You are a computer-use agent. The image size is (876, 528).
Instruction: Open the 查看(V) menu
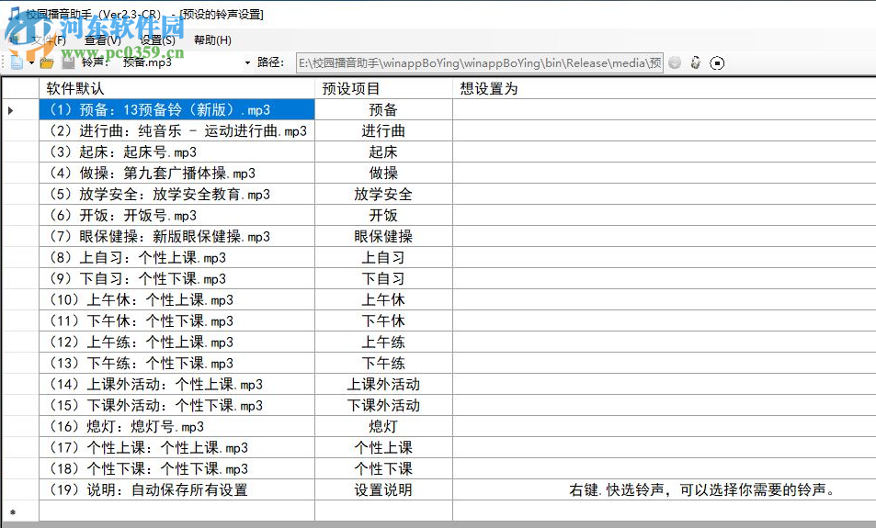click(102, 40)
